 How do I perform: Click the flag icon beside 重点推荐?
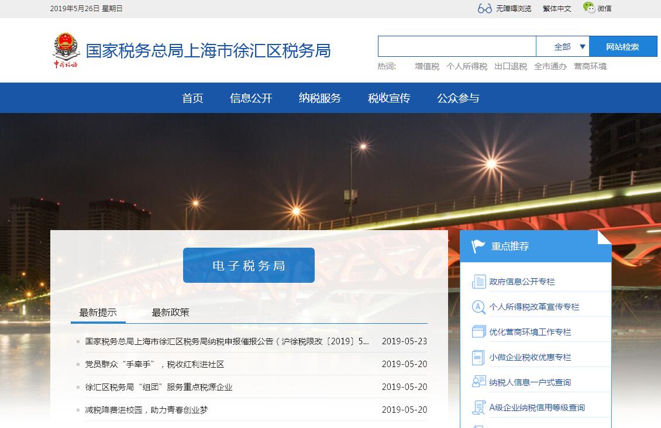click(478, 246)
